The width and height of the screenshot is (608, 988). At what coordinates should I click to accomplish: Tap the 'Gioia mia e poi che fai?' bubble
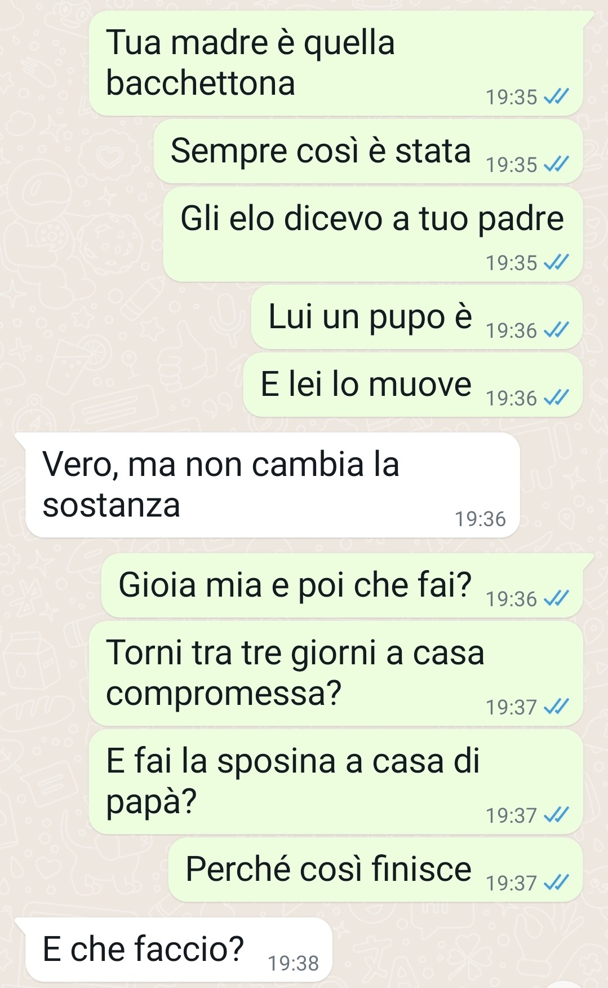click(342, 585)
